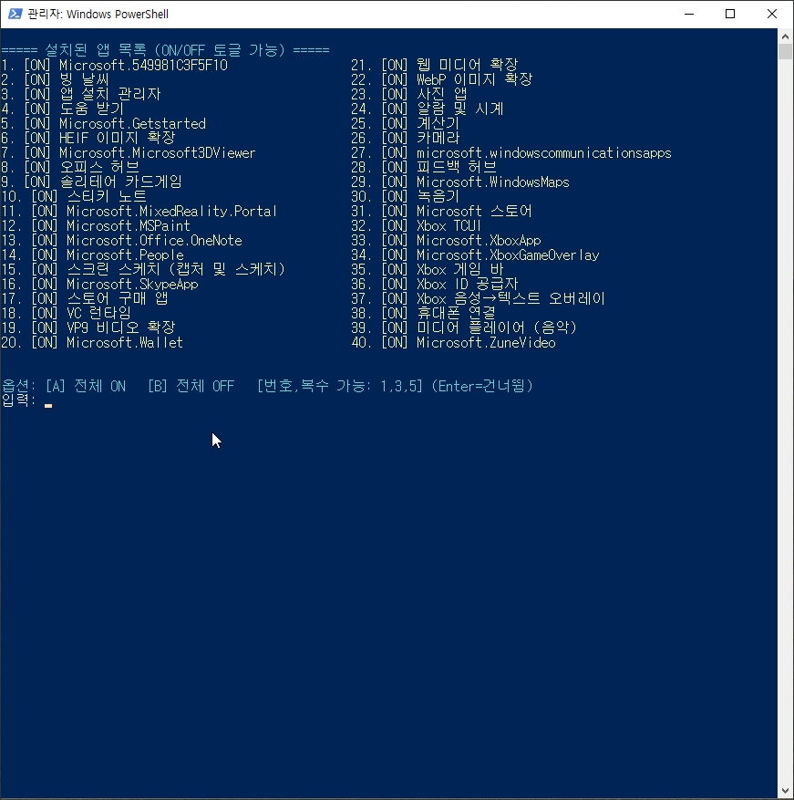Click the option text '[A] 전체 ON'

coord(86,386)
